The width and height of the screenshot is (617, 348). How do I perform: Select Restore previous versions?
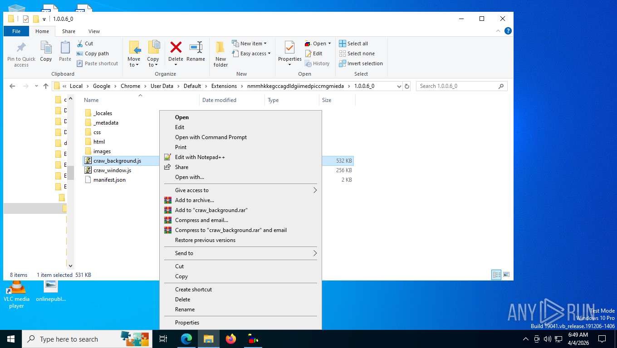pos(240,240)
